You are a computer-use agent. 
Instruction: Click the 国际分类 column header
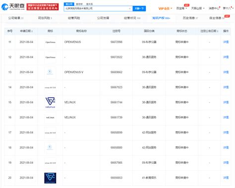[149, 31]
